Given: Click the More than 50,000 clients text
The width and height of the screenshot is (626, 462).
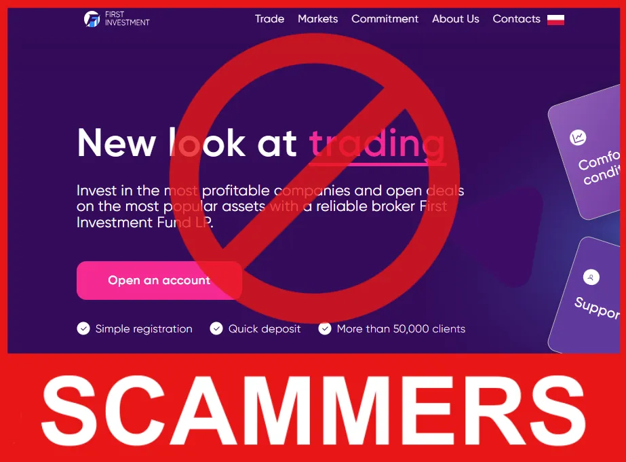Looking at the screenshot, I should point(401,328).
